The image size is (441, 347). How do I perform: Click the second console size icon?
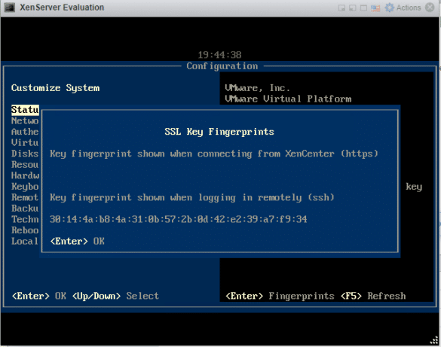352,8
